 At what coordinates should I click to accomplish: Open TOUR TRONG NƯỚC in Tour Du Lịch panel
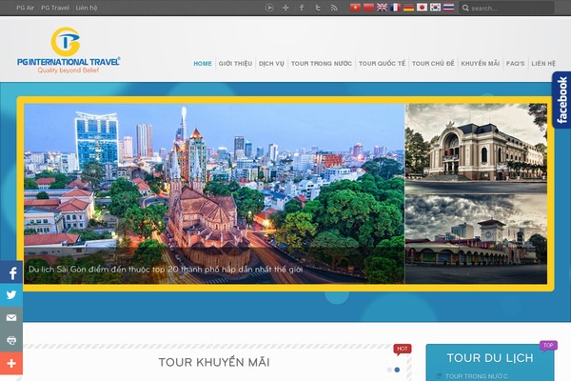click(477, 376)
